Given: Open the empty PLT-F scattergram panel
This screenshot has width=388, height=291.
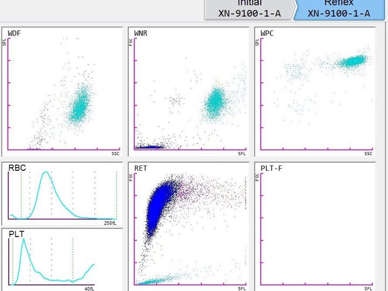Looking at the screenshot, I should coord(315,226).
